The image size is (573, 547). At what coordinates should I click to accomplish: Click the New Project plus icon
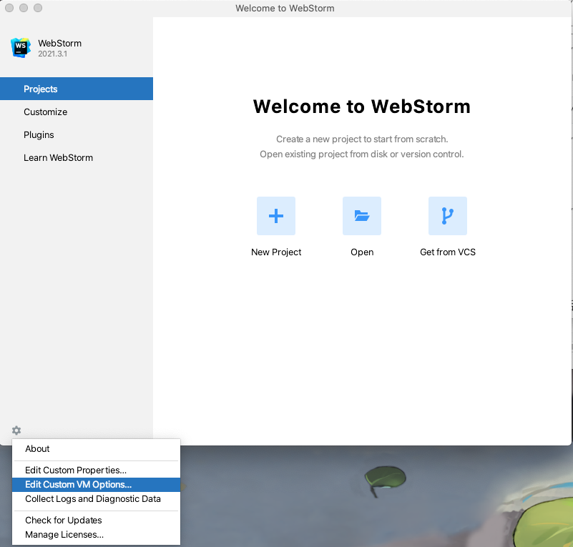click(276, 216)
